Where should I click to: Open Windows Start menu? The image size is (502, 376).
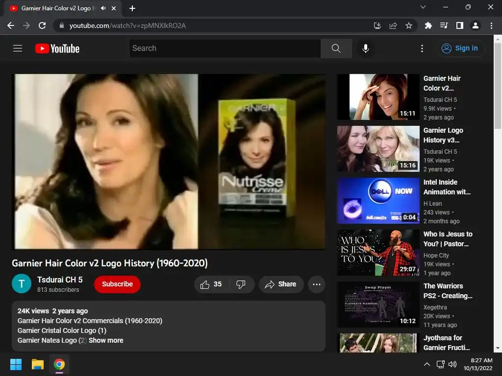coord(16,364)
